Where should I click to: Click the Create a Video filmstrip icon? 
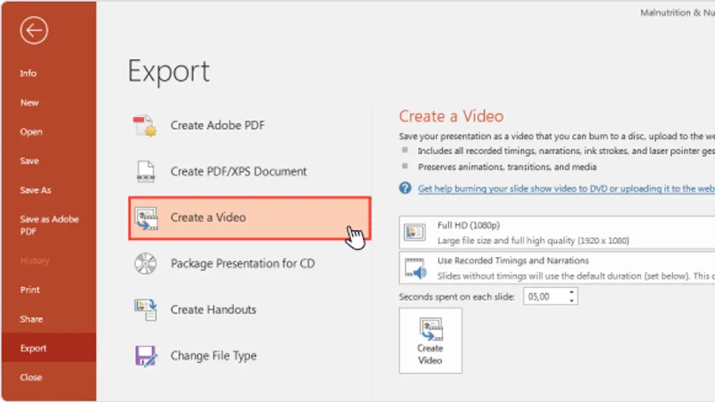pyautogui.click(x=146, y=219)
